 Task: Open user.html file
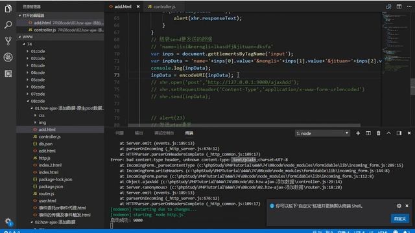pyautogui.click(x=60, y=201)
